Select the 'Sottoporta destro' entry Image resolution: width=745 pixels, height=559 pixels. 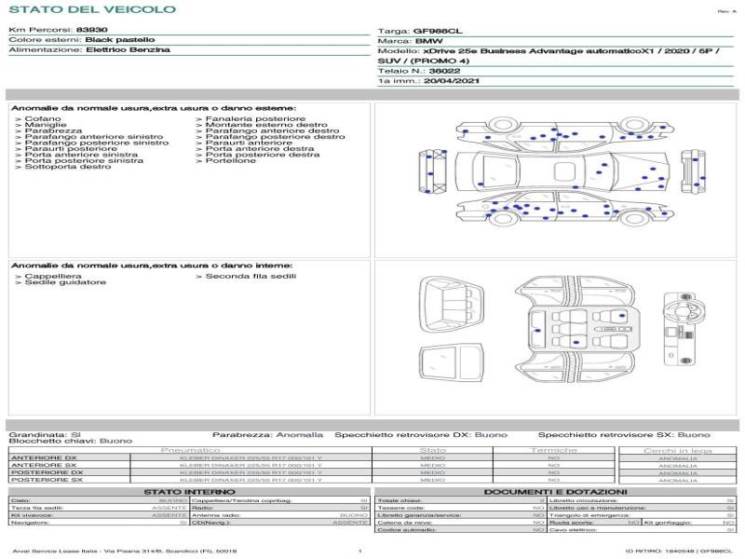pyautogui.click(x=67, y=167)
